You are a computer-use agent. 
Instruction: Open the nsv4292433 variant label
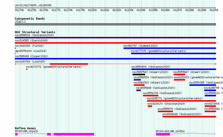coord(198,77)
